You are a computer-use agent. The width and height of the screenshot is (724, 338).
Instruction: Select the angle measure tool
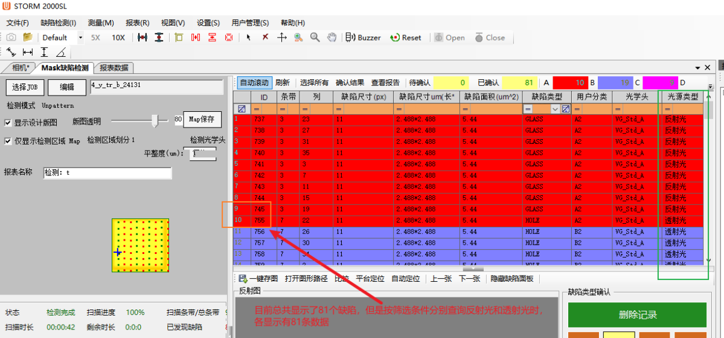point(60,52)
